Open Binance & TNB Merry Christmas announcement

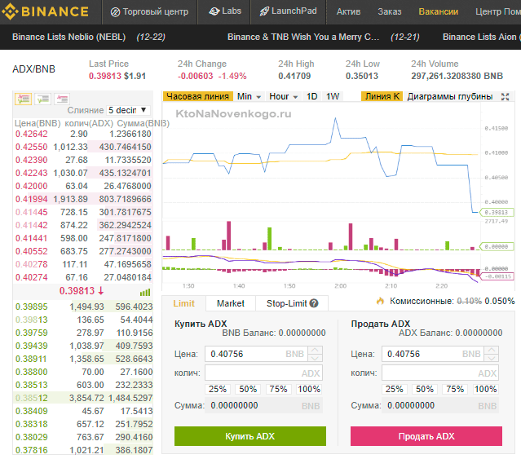click(x=303, y=37)
